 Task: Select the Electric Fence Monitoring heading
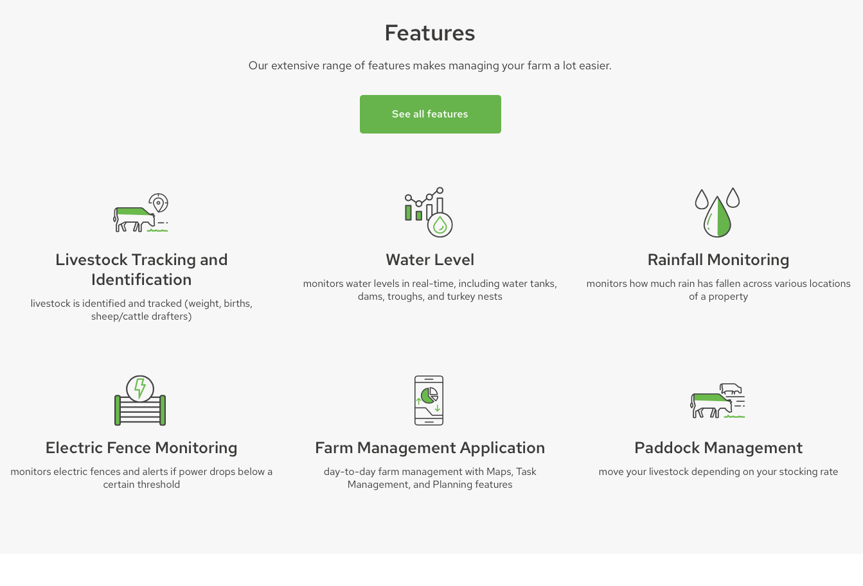141,448
